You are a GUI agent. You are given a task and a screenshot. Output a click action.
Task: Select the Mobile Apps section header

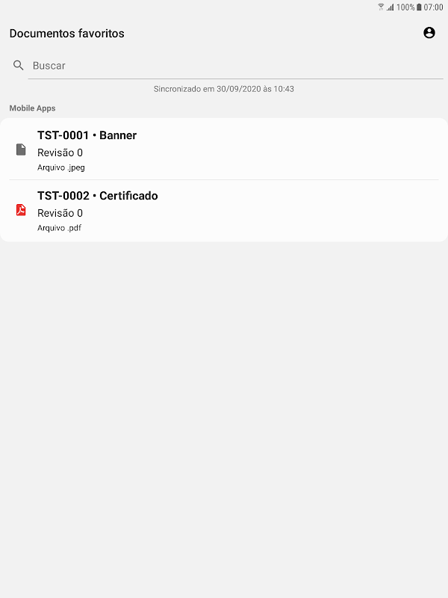32,108
